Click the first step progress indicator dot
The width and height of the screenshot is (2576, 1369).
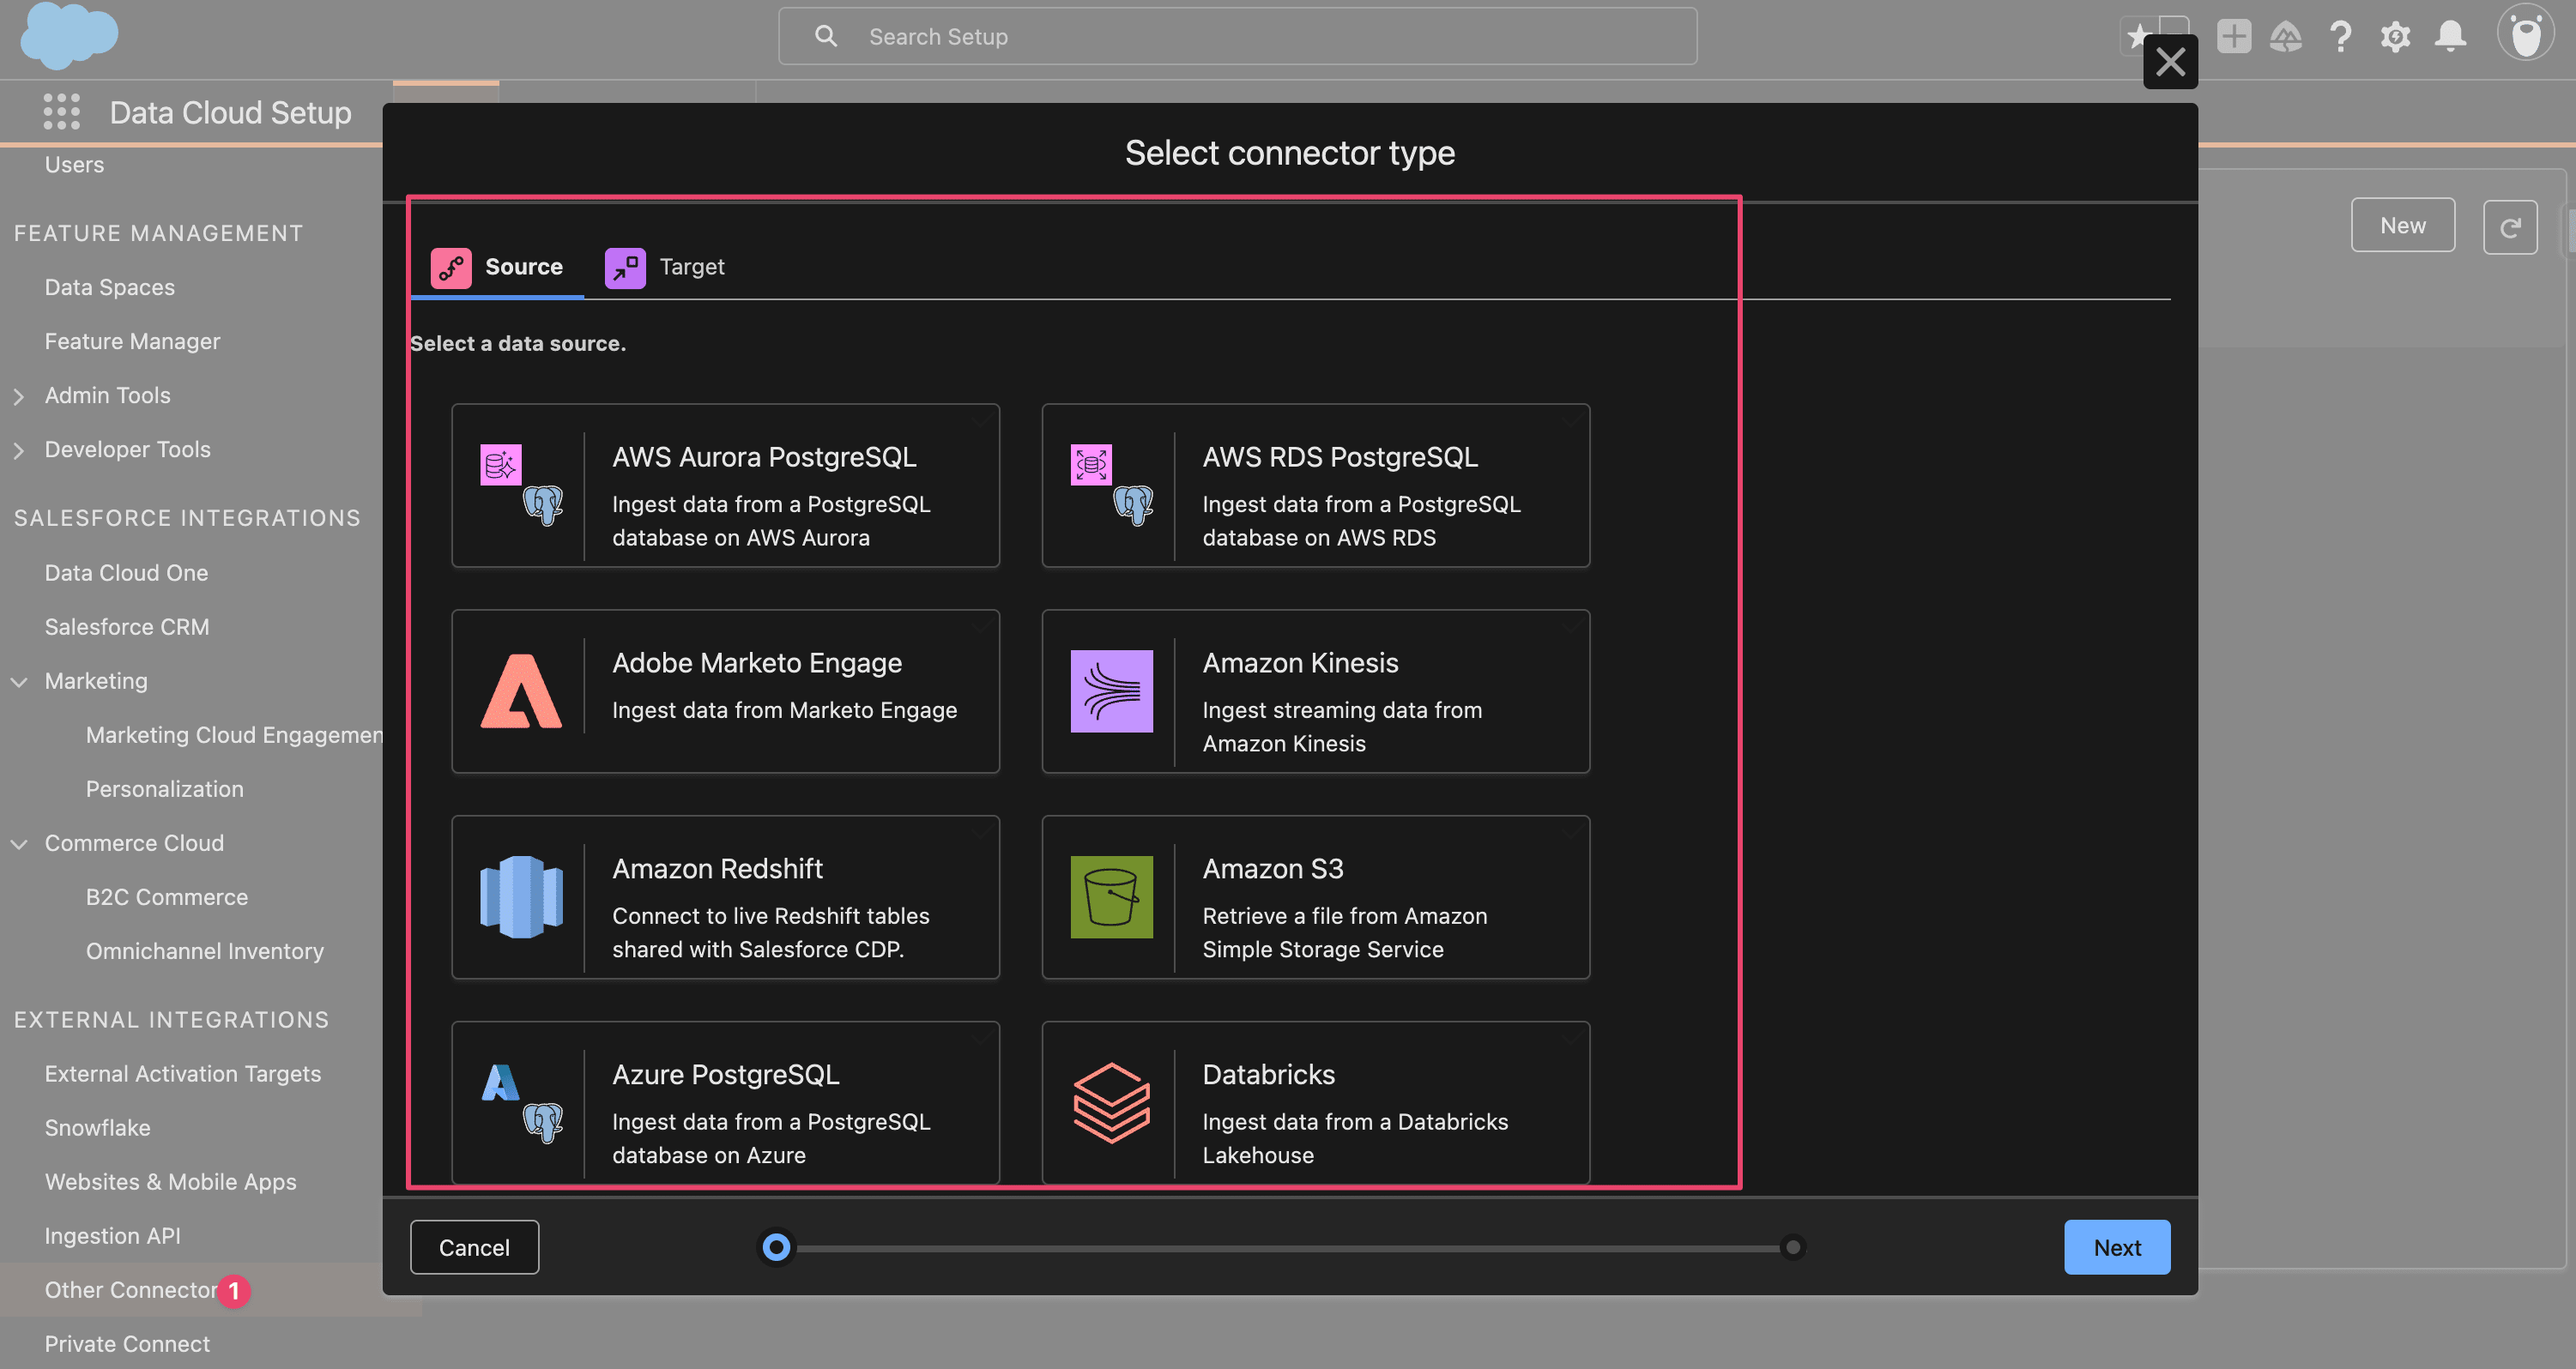(x=776, y=1247)
